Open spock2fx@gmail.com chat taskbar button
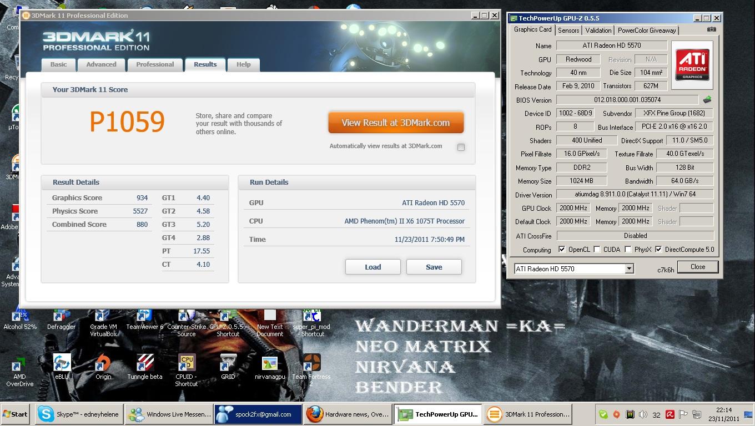The width and height of the screenshot is (755, 426). [x=259, y=414]
